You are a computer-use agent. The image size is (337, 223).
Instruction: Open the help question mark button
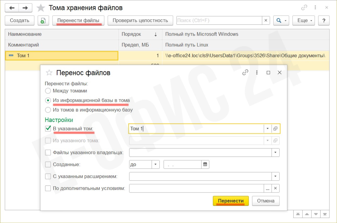324,21
